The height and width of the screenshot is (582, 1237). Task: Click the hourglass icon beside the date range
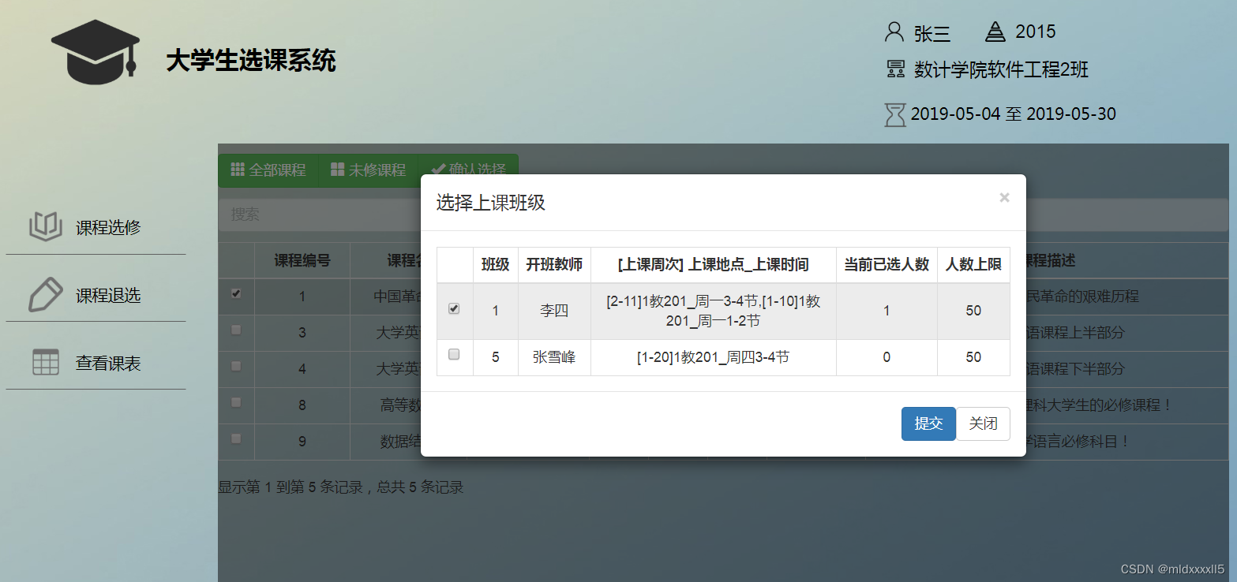pos(895,114)
